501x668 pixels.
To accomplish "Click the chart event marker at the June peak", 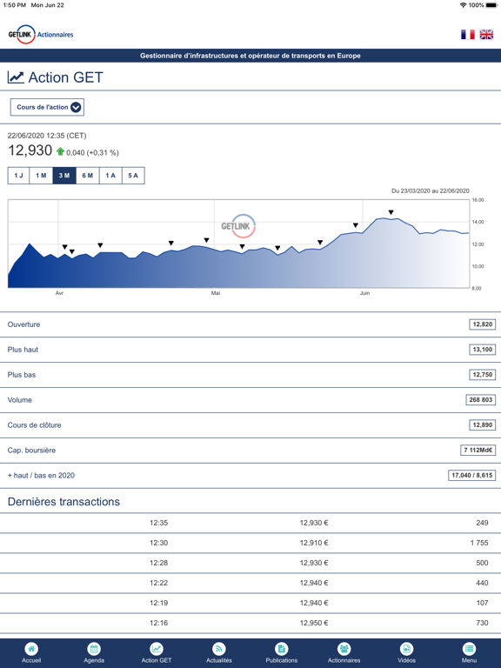I will tap(391, 212).
